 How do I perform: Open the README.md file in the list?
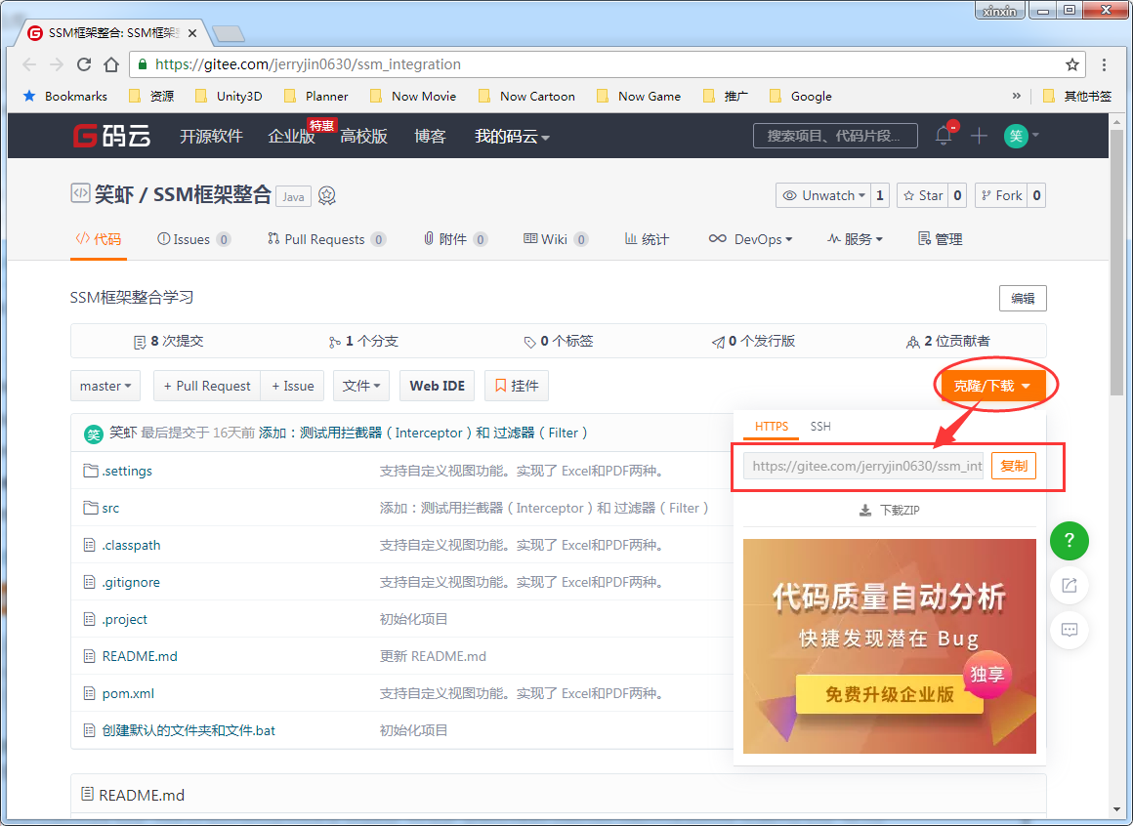(x=140, y=656)
